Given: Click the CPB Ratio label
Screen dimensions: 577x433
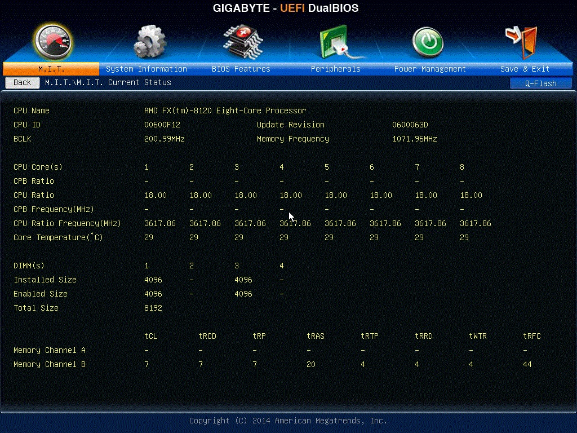Looking at the screenshot, I should coord(33,181).
